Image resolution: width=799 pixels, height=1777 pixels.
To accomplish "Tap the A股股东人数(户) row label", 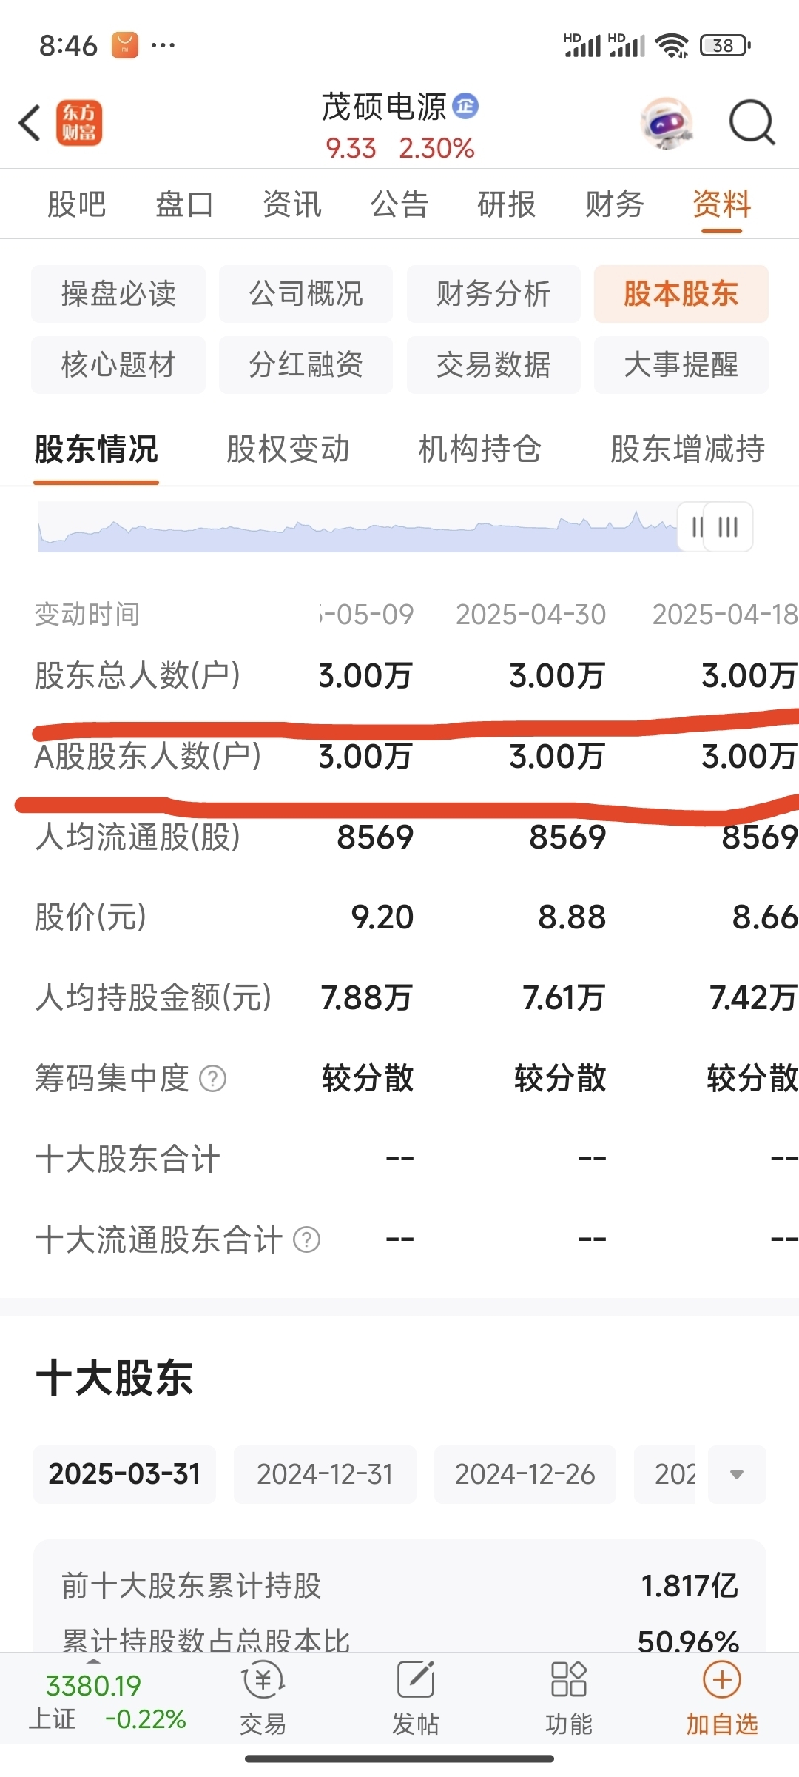I will [x=148, y=756].
